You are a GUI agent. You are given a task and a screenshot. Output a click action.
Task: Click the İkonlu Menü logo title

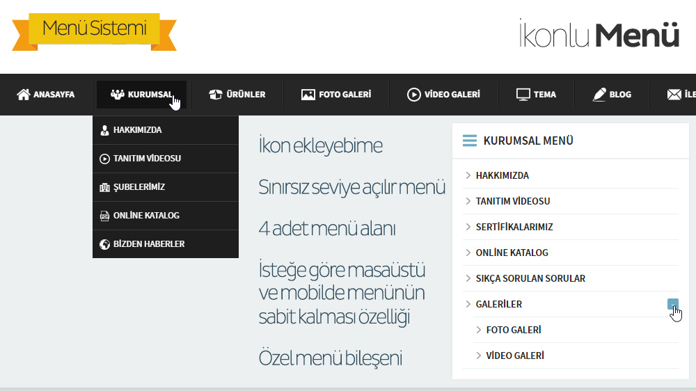(599, 35)
